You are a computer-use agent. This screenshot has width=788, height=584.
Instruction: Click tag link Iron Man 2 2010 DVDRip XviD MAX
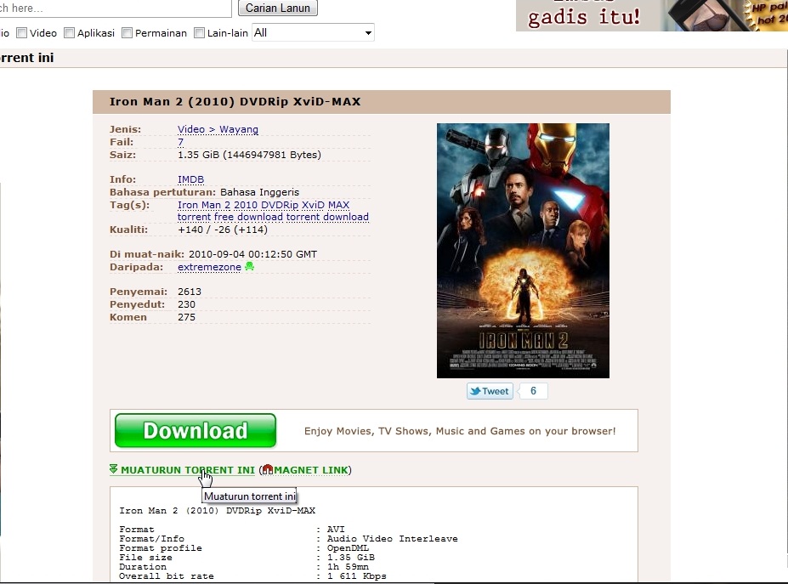[x=264, y=205]
